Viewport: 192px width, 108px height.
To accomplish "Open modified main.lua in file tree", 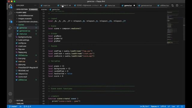I will [22, 61].
